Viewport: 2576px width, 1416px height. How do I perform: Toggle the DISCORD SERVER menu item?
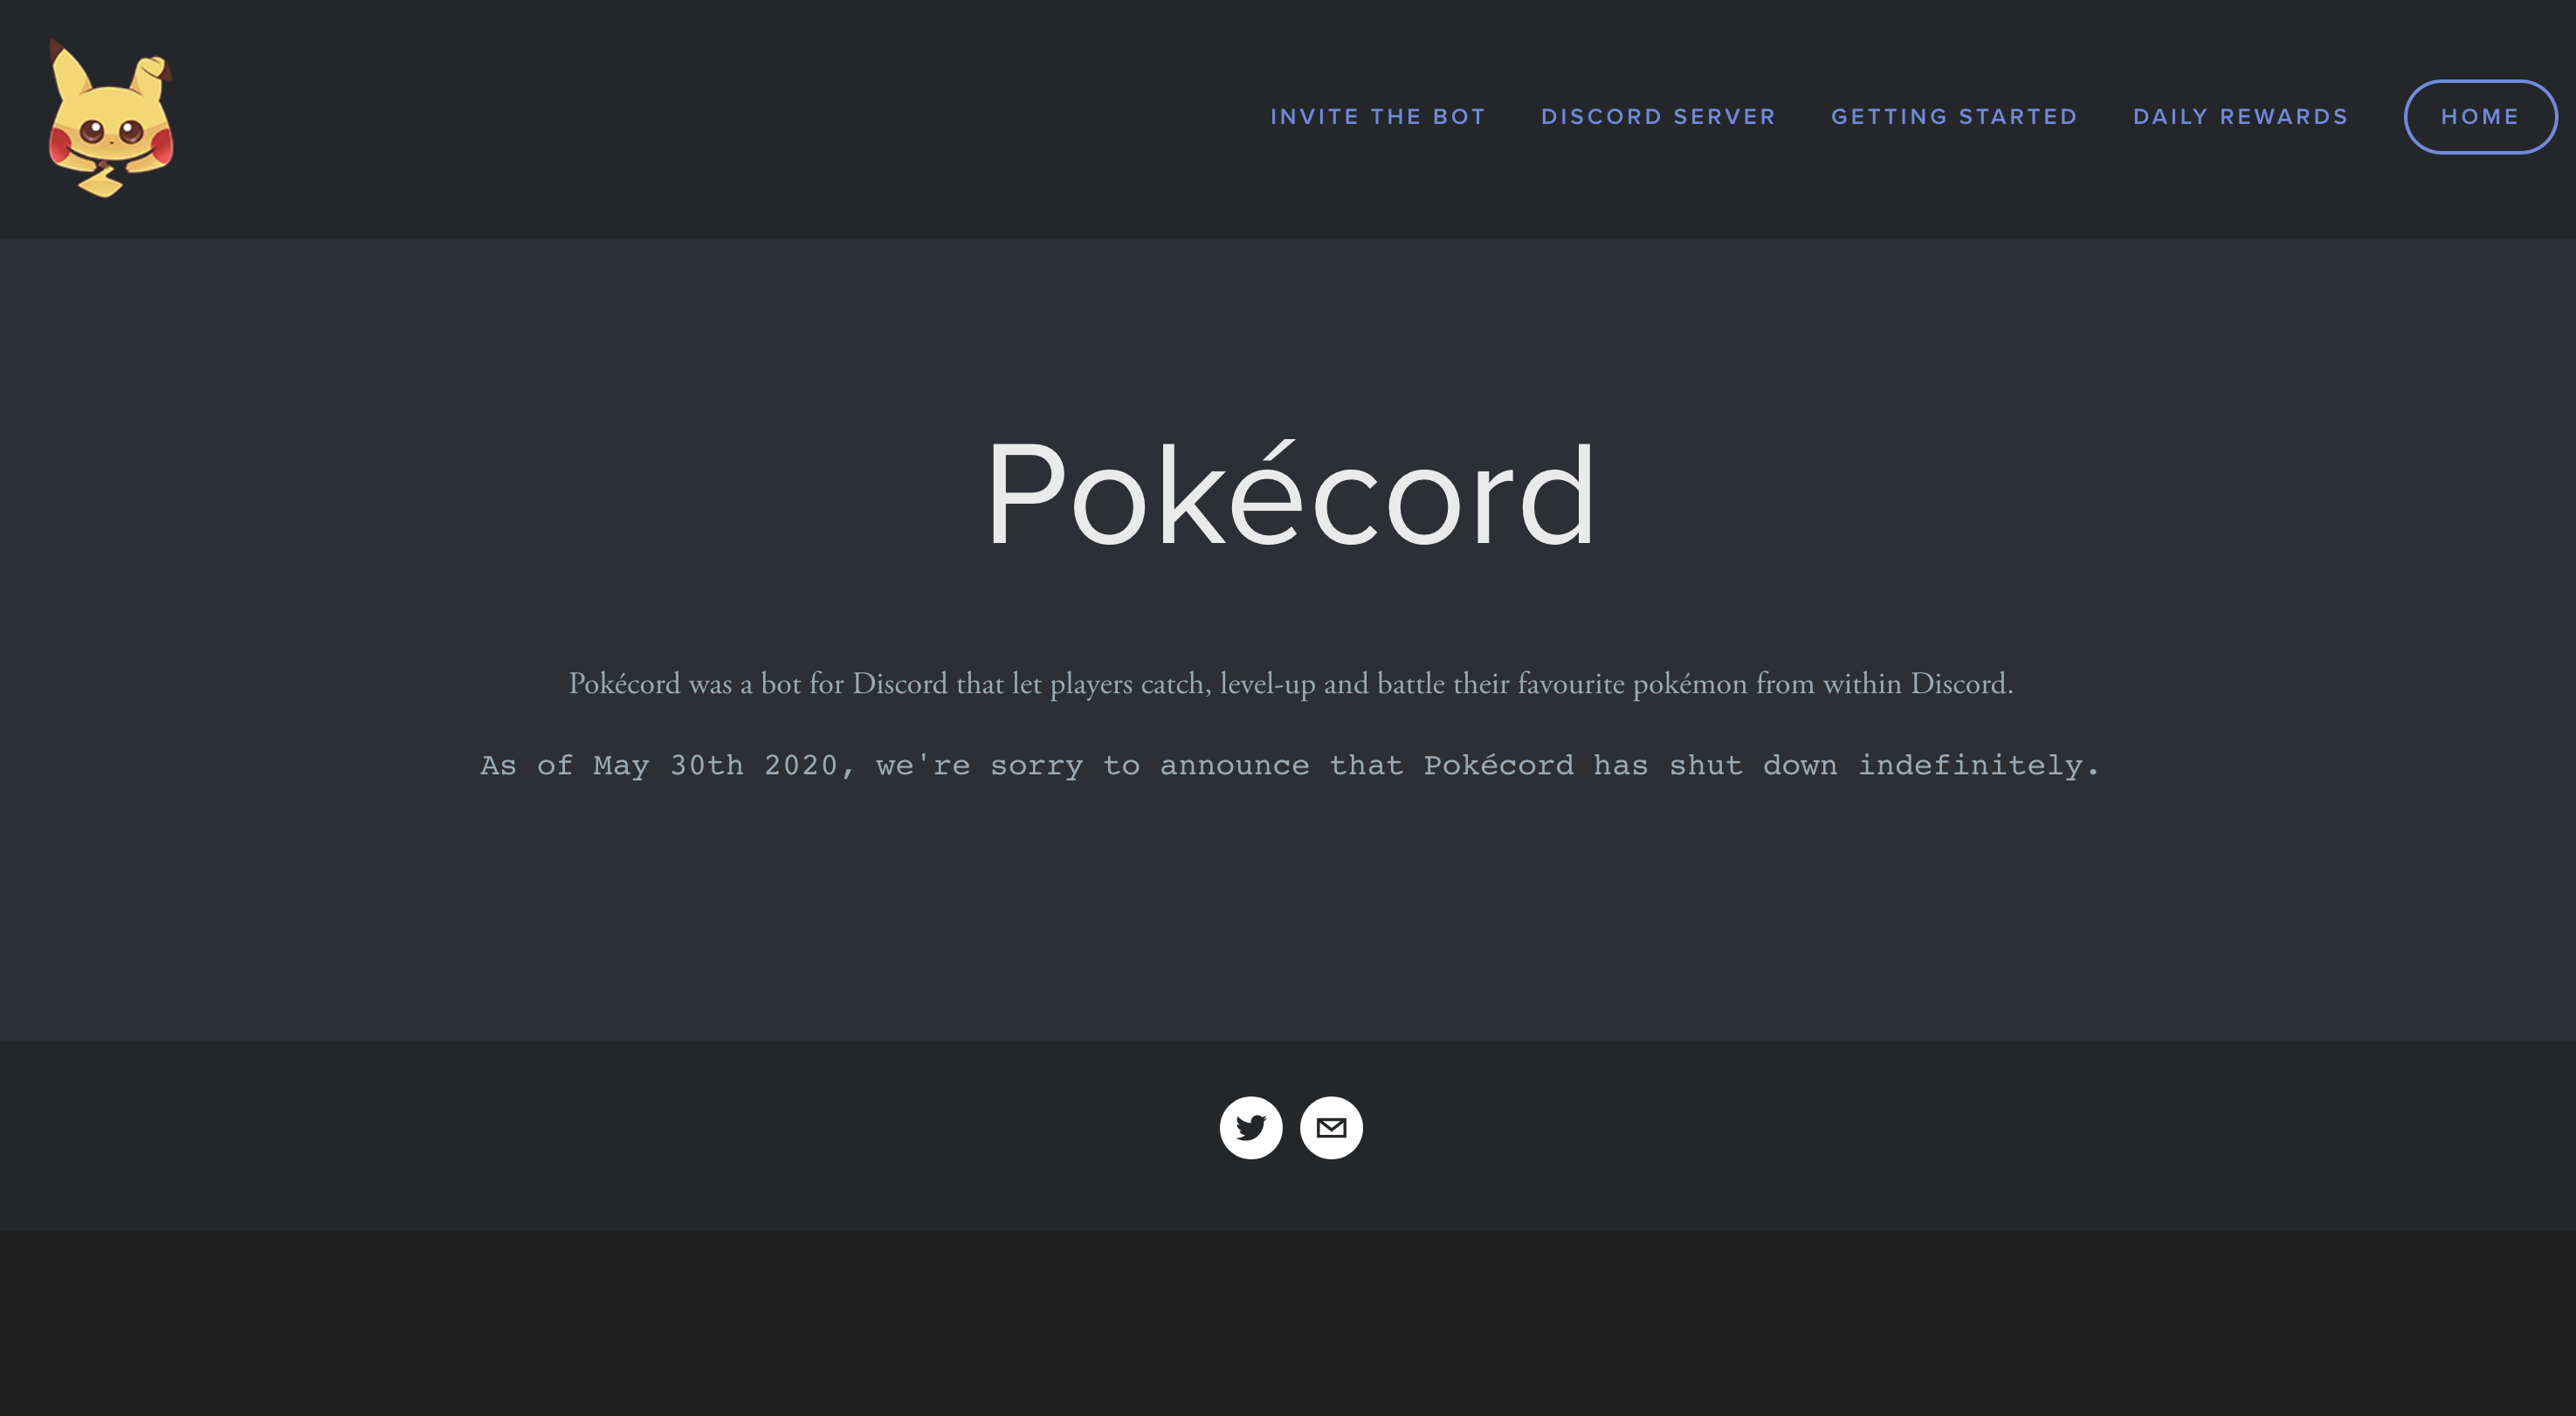[x=1658, y=115]
